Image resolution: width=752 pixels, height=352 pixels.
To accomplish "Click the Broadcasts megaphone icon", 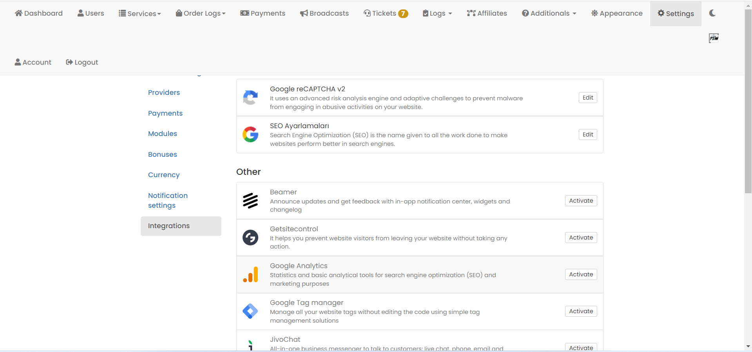I will [x=304, y=13].
